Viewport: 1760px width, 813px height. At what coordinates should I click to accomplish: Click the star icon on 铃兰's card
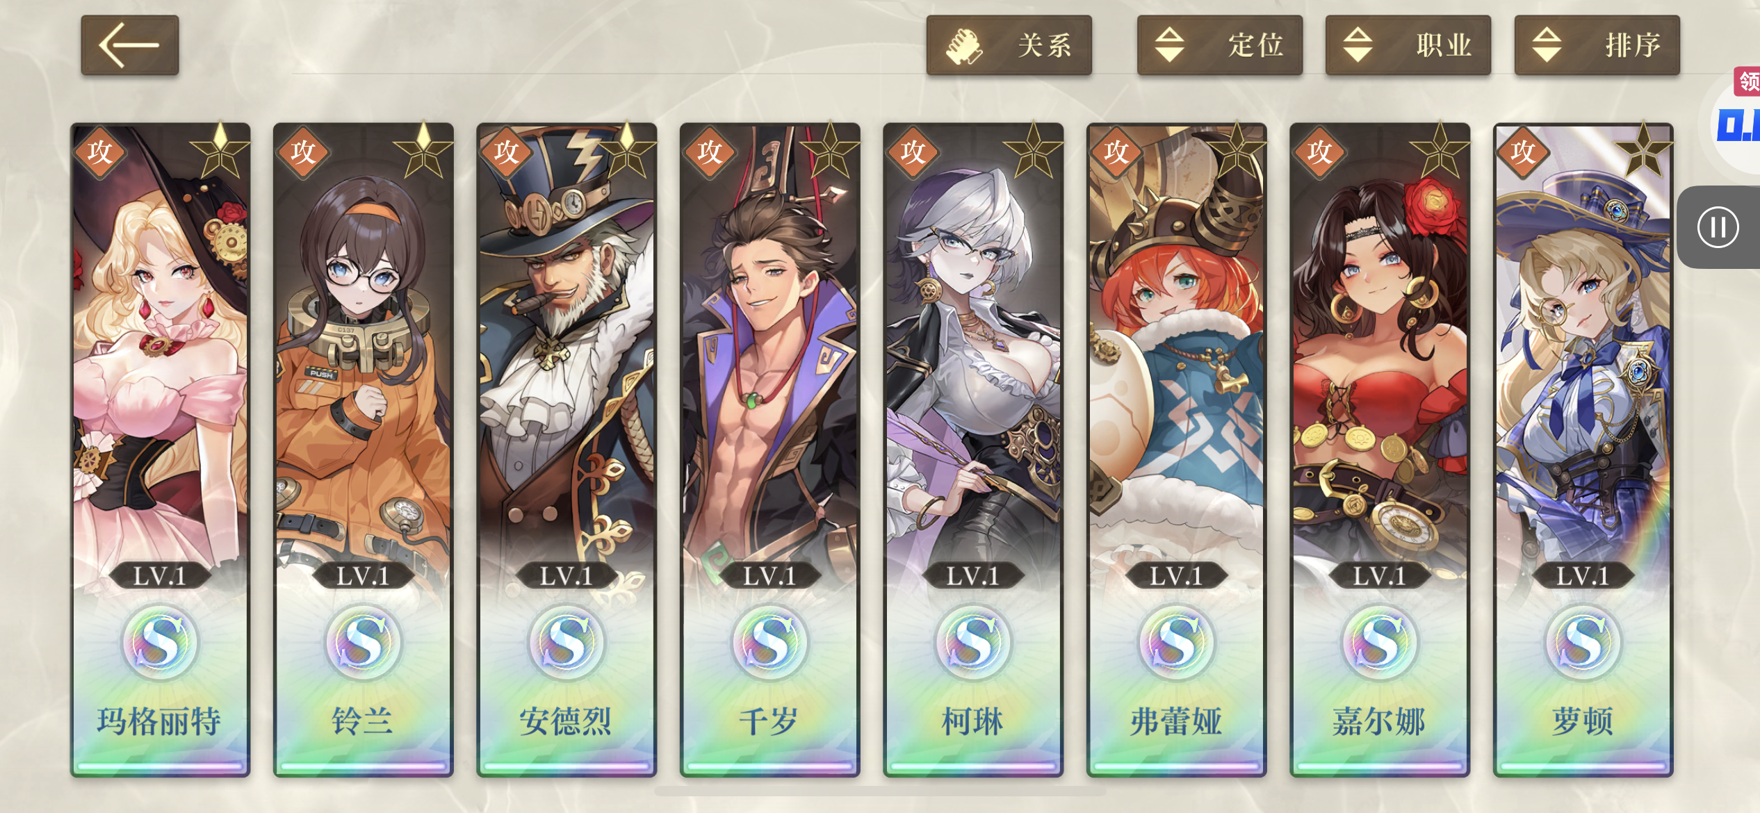423,151
